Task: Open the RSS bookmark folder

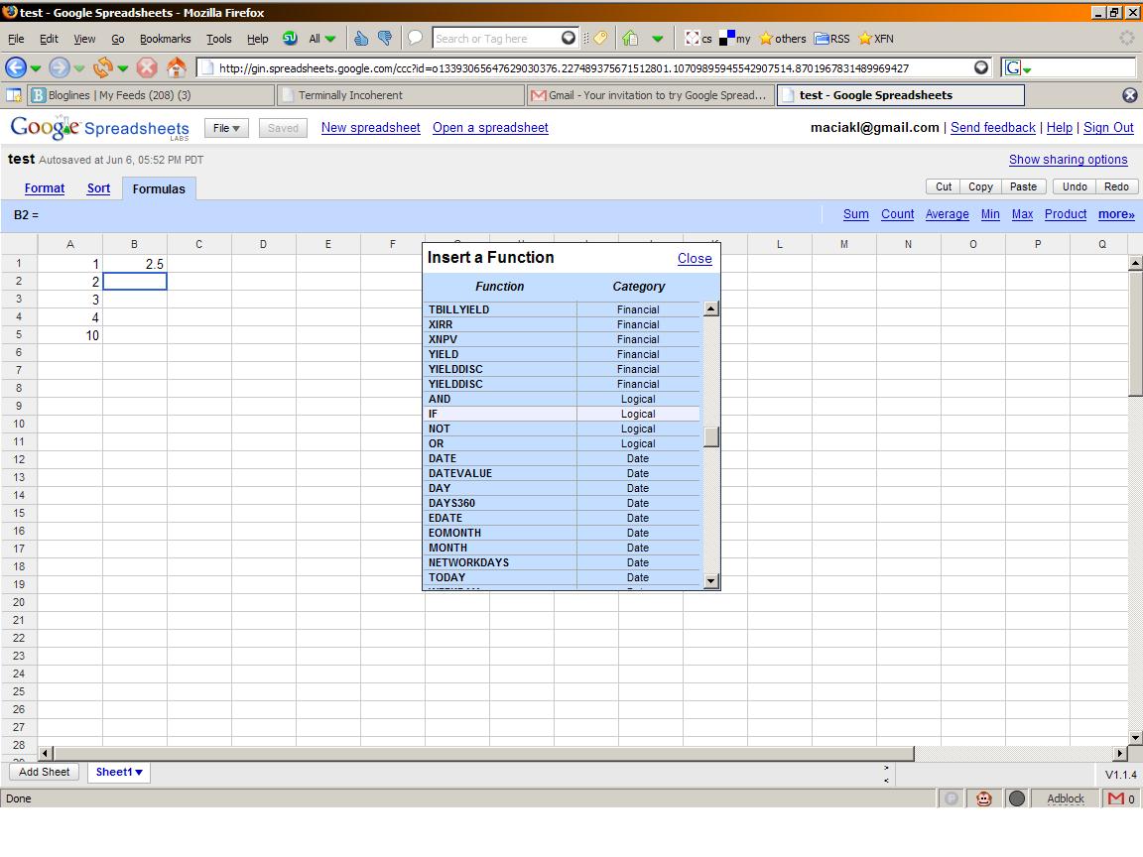Action: (831, 39)
